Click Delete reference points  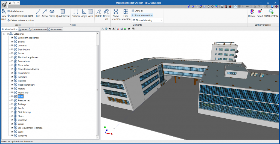click(x=21, y=20)
